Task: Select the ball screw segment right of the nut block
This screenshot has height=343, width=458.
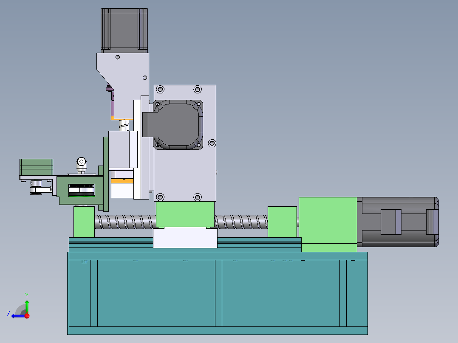Action: [x=241, y=222]
